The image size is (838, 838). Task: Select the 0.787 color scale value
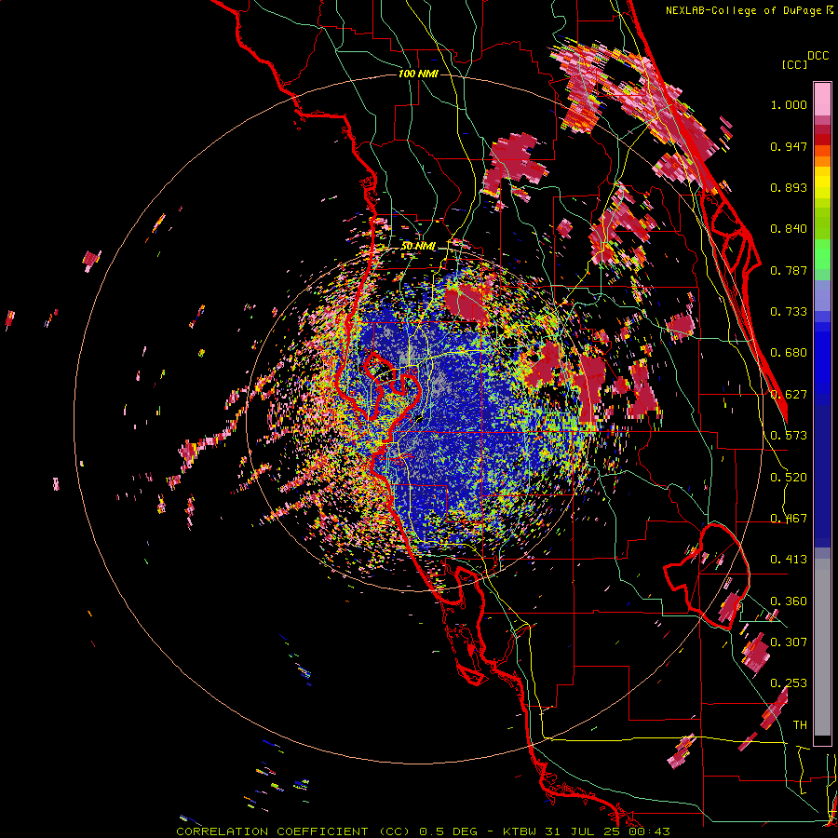point(789,270)
